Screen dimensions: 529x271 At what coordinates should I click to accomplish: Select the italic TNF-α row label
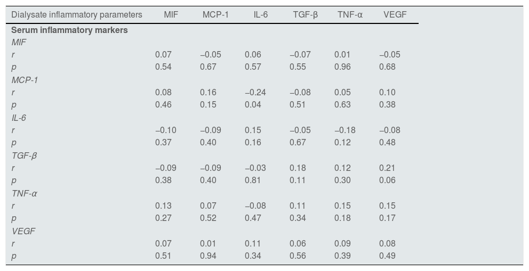(24, 193)
